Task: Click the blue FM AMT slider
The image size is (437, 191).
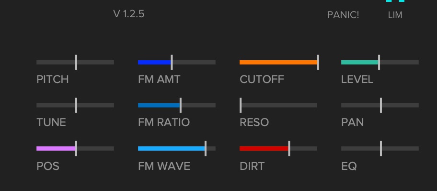Action: click(x=155, y=62)
